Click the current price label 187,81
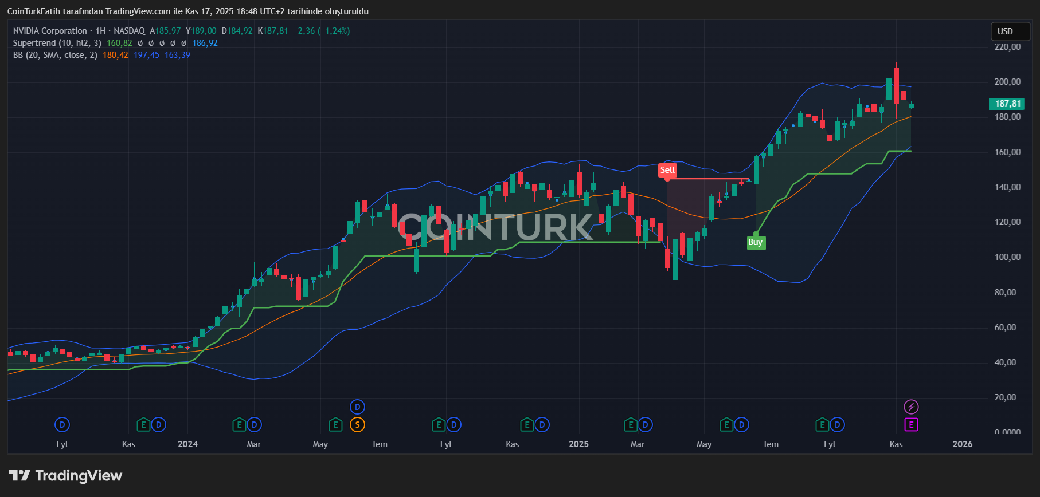 (x=1007, y=104)
